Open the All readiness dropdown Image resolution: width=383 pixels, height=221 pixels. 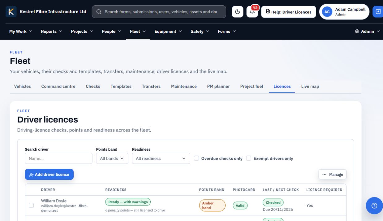click(x=161, y=158)
